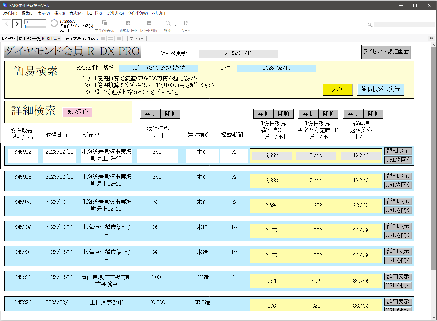The height and width of the screenshot is (321, 437).
Task: Start a find with the 検索 magnifier
Action: click(x=168, y=23)
